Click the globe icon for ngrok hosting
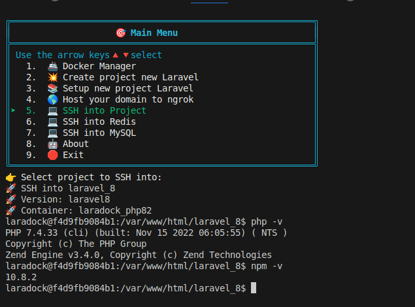This screenshot has height=307, width=415. tap(53, 100)
